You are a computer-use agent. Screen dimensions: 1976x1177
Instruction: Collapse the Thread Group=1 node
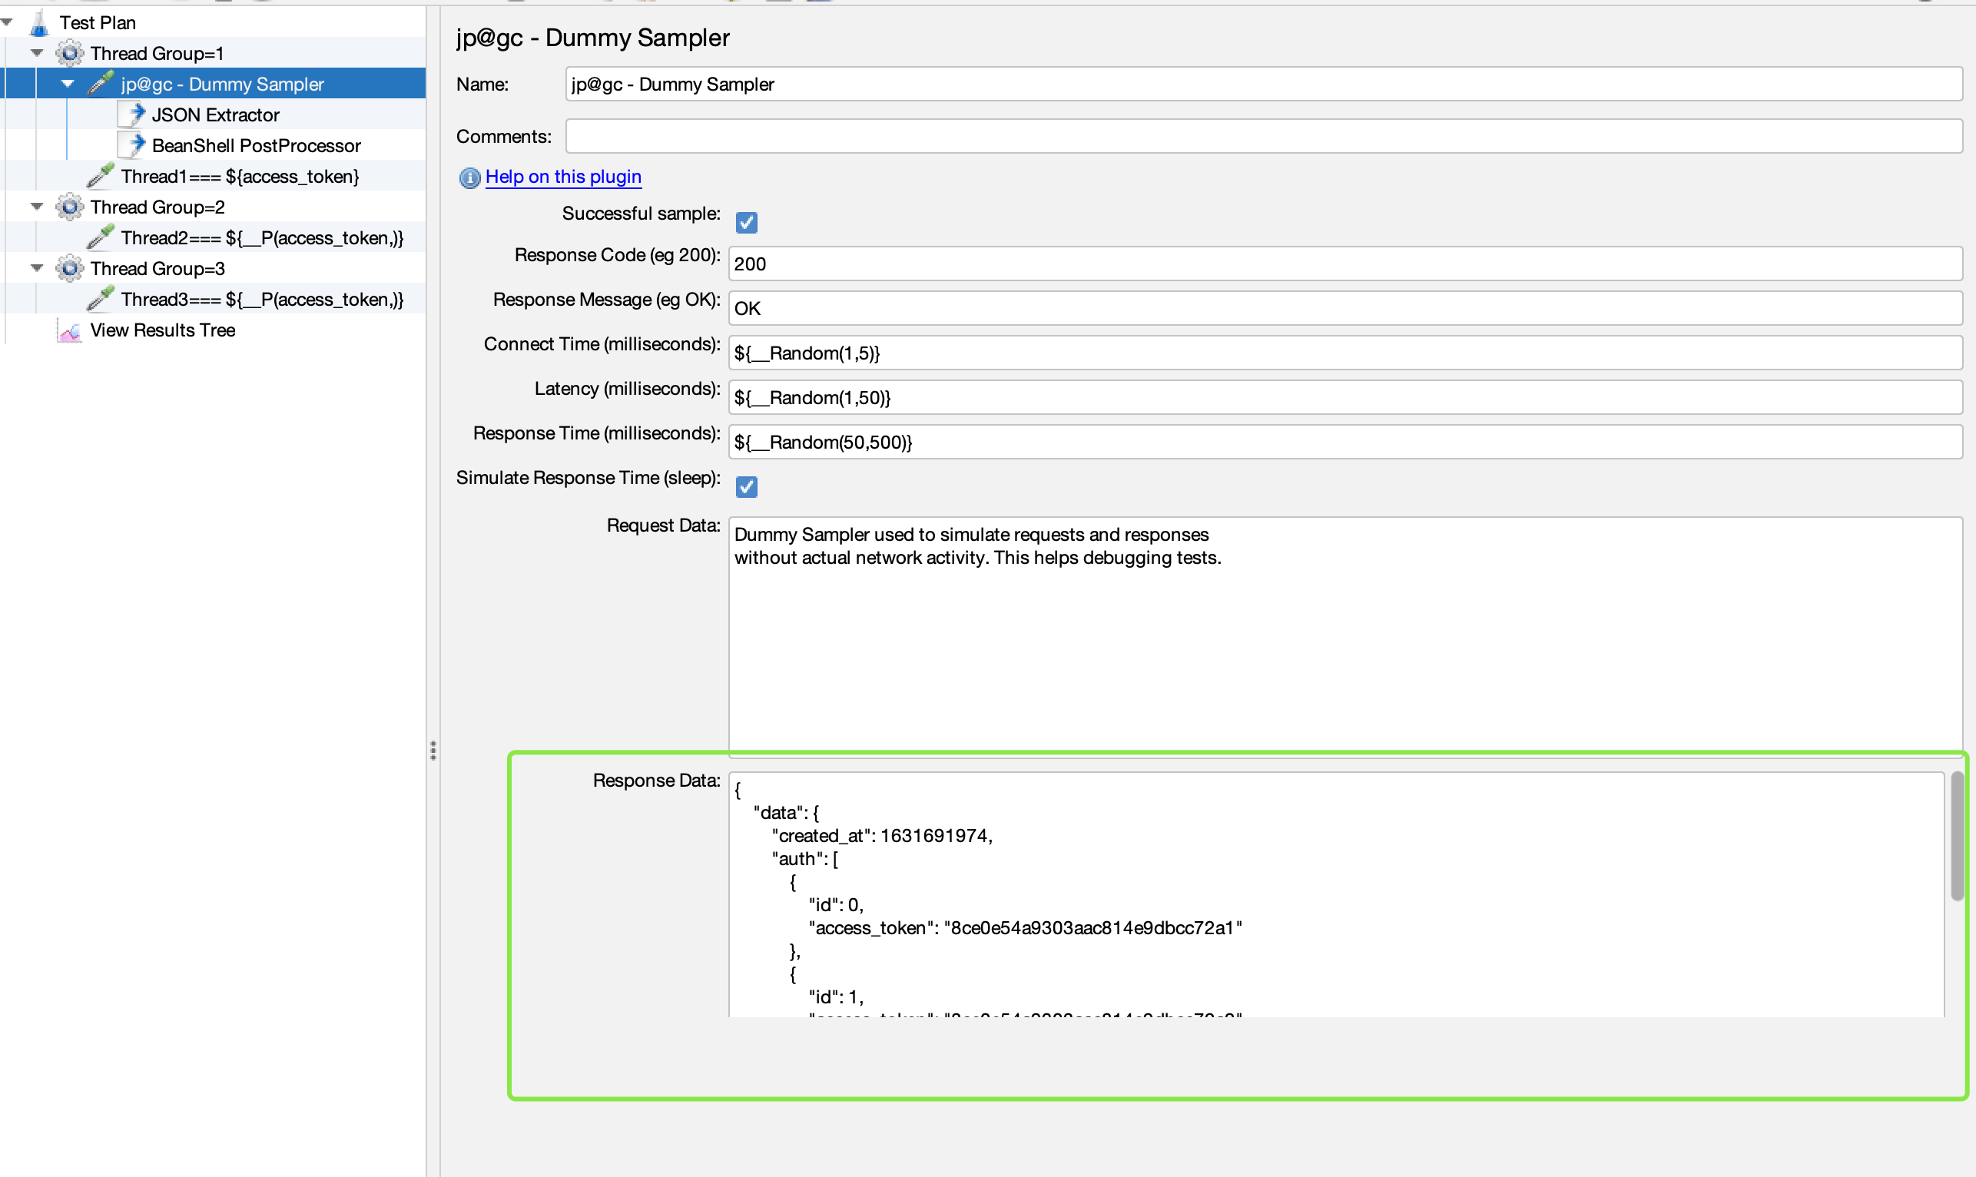pyautogui.click(x=36, y=53)
